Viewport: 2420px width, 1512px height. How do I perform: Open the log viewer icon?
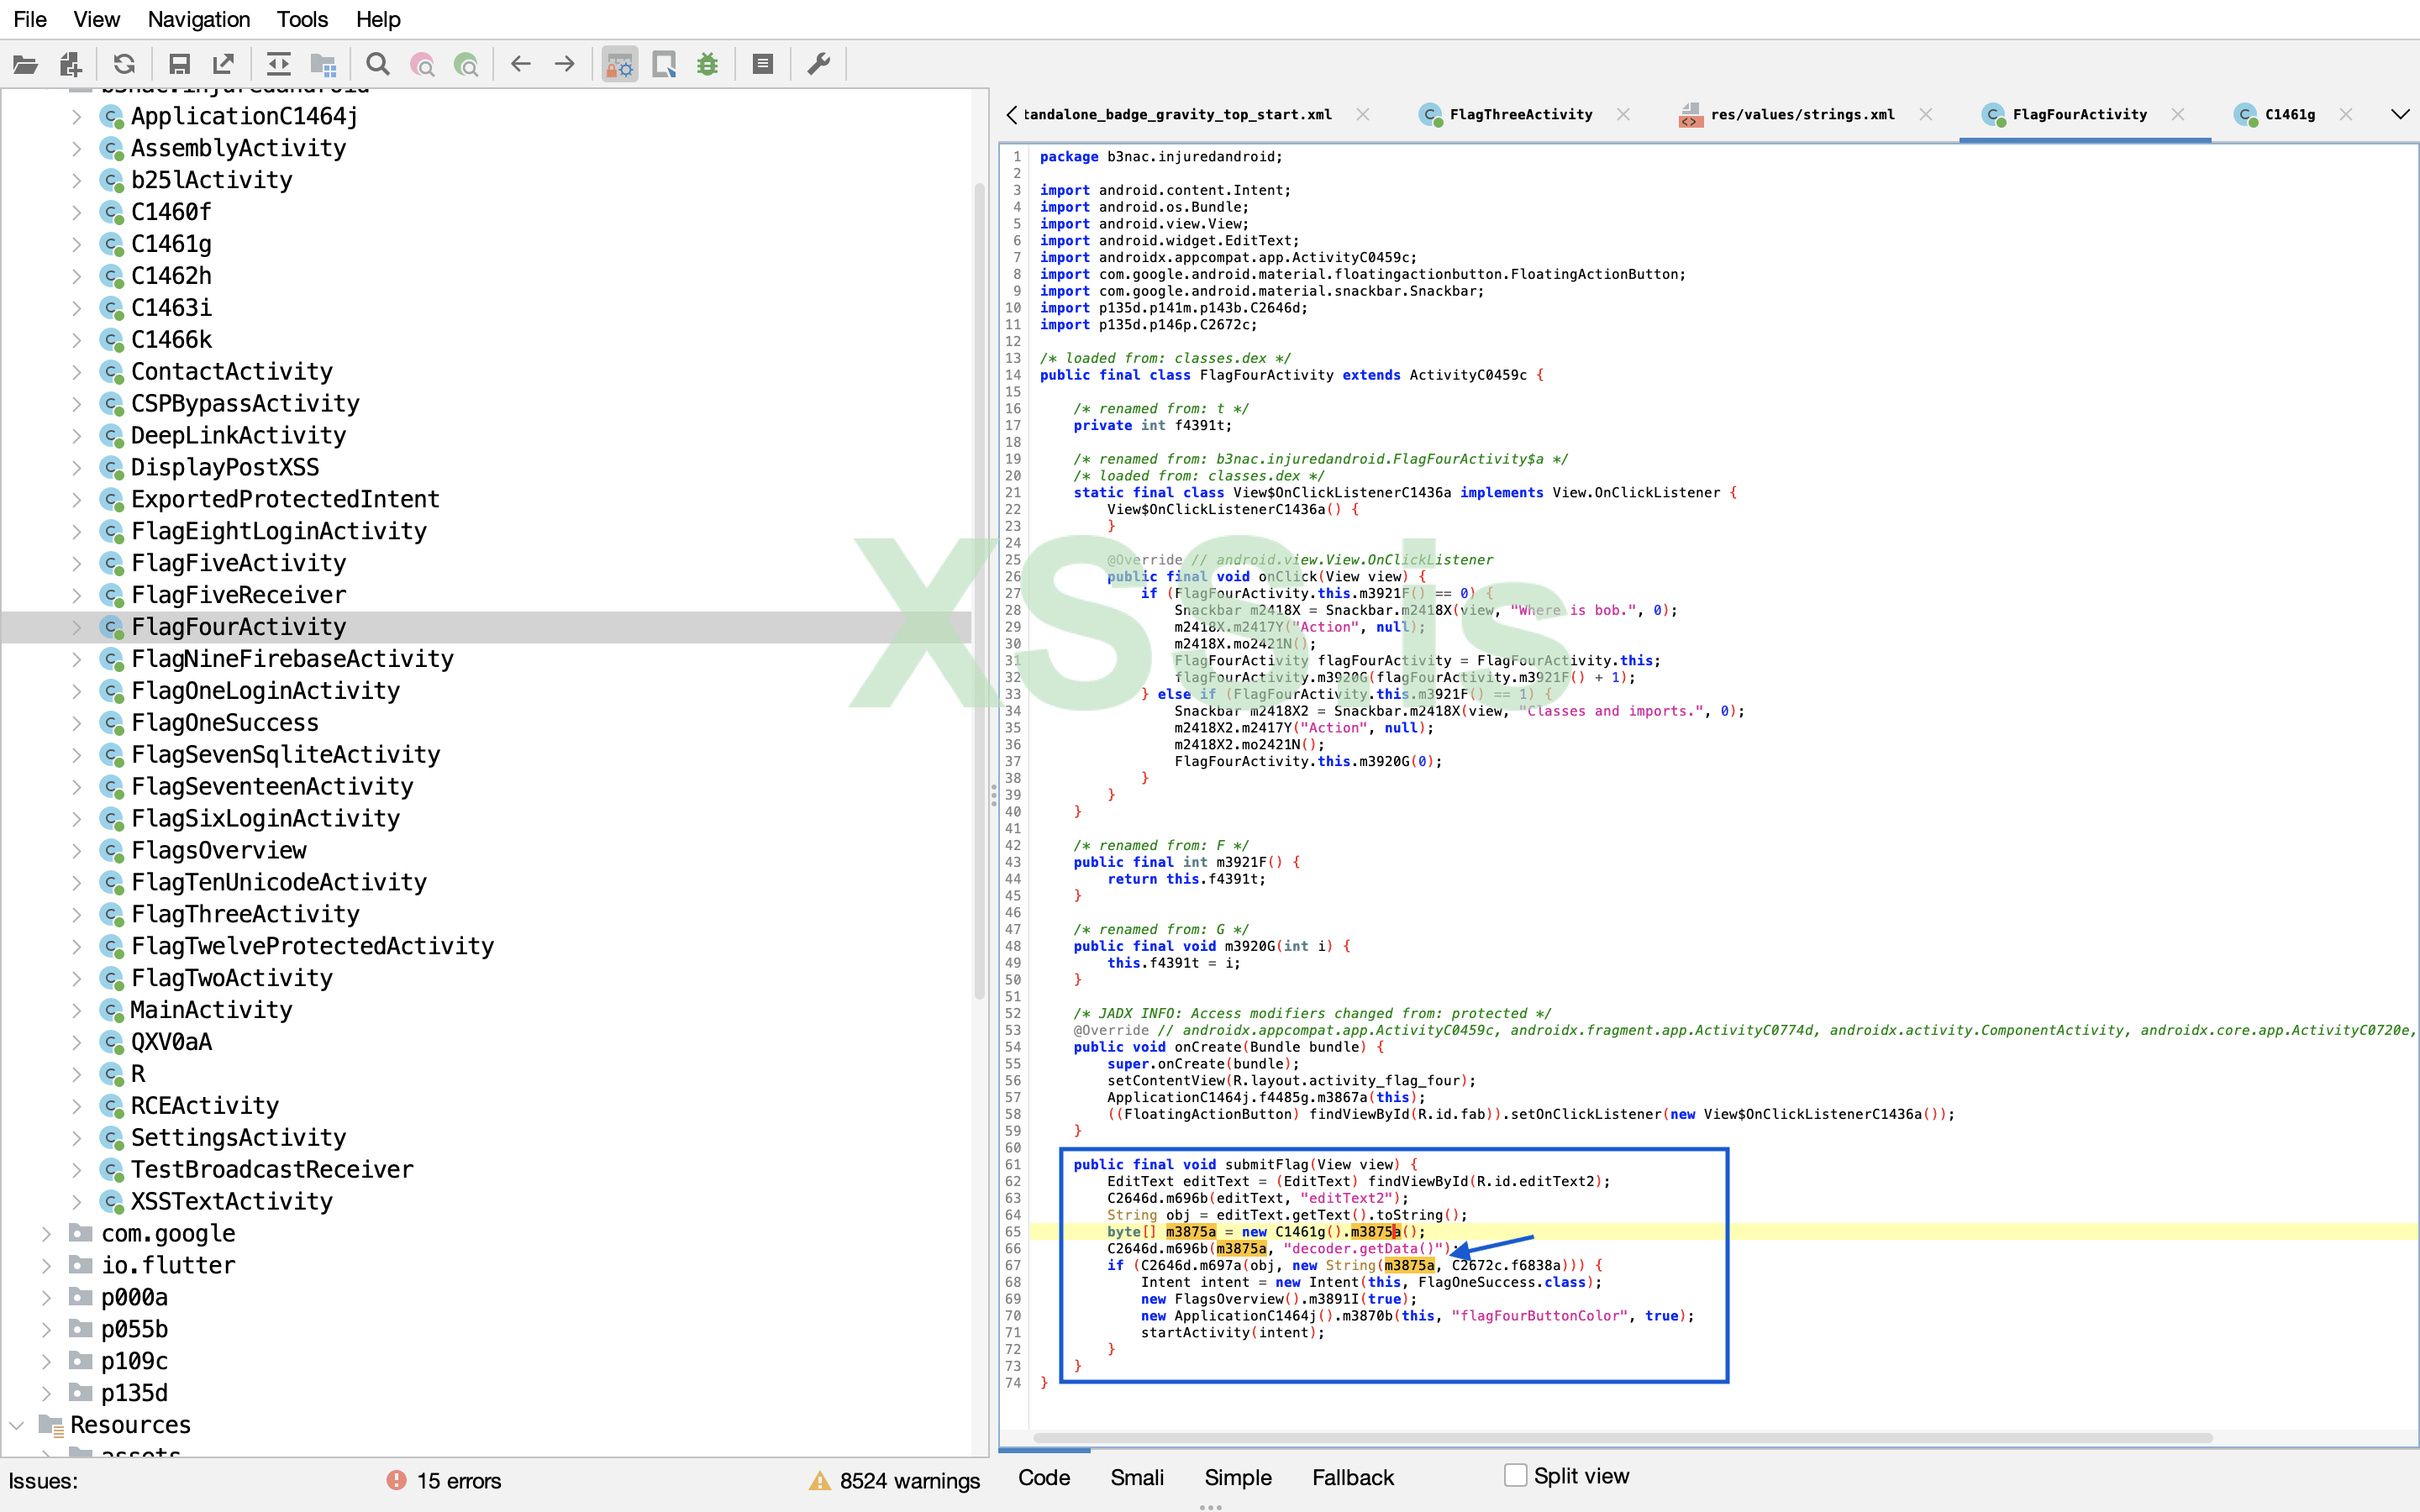pyautogui.click(x=762, y=65)
